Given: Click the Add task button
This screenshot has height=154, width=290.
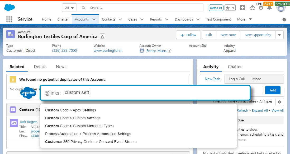Looking at the screenshot, I should [x=273, y=90].
